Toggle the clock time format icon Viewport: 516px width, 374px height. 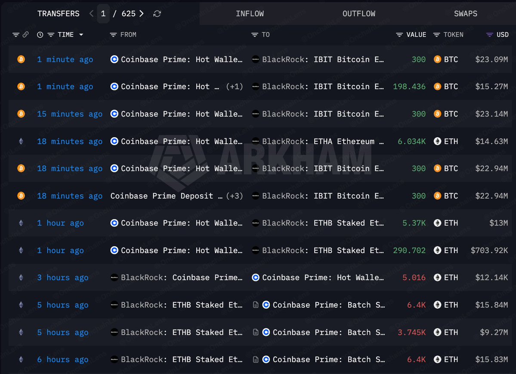40,34
